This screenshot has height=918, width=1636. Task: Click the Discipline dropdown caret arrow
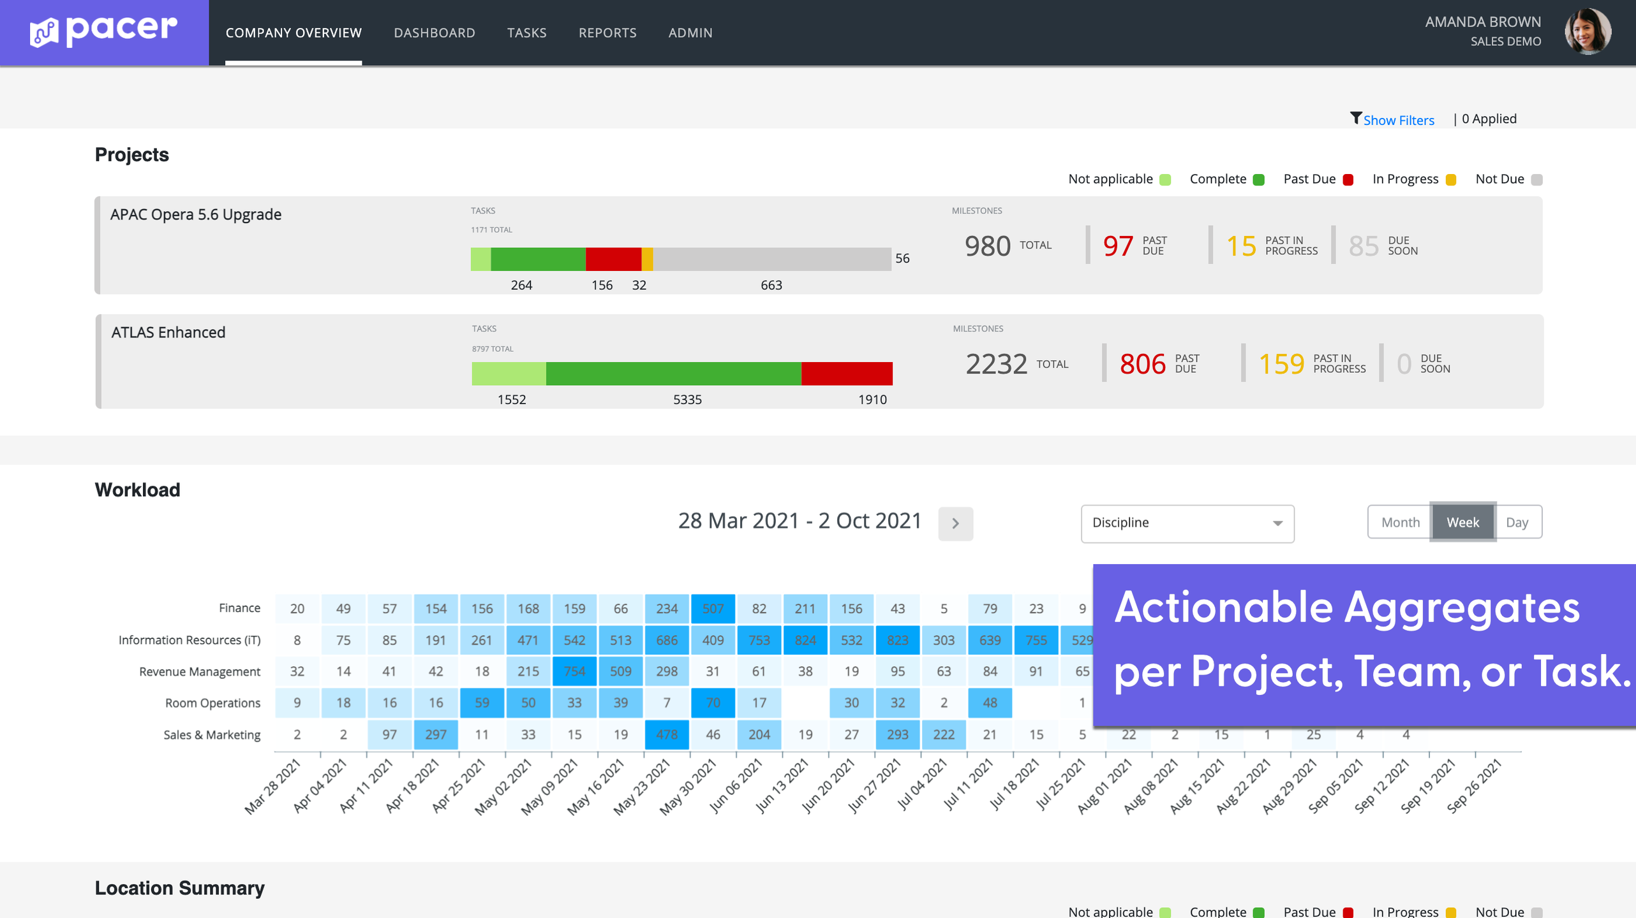1277,523
